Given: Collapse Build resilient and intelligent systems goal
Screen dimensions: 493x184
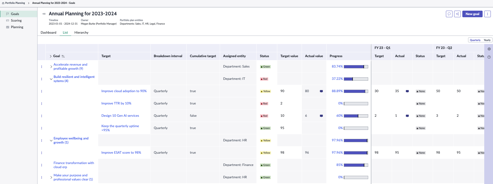Looking at the screenshot, I should pos(51,79).
